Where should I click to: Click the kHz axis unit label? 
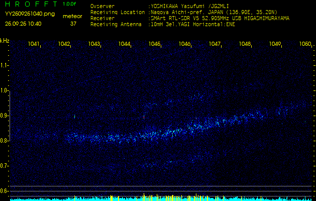[x=5, y=41]
